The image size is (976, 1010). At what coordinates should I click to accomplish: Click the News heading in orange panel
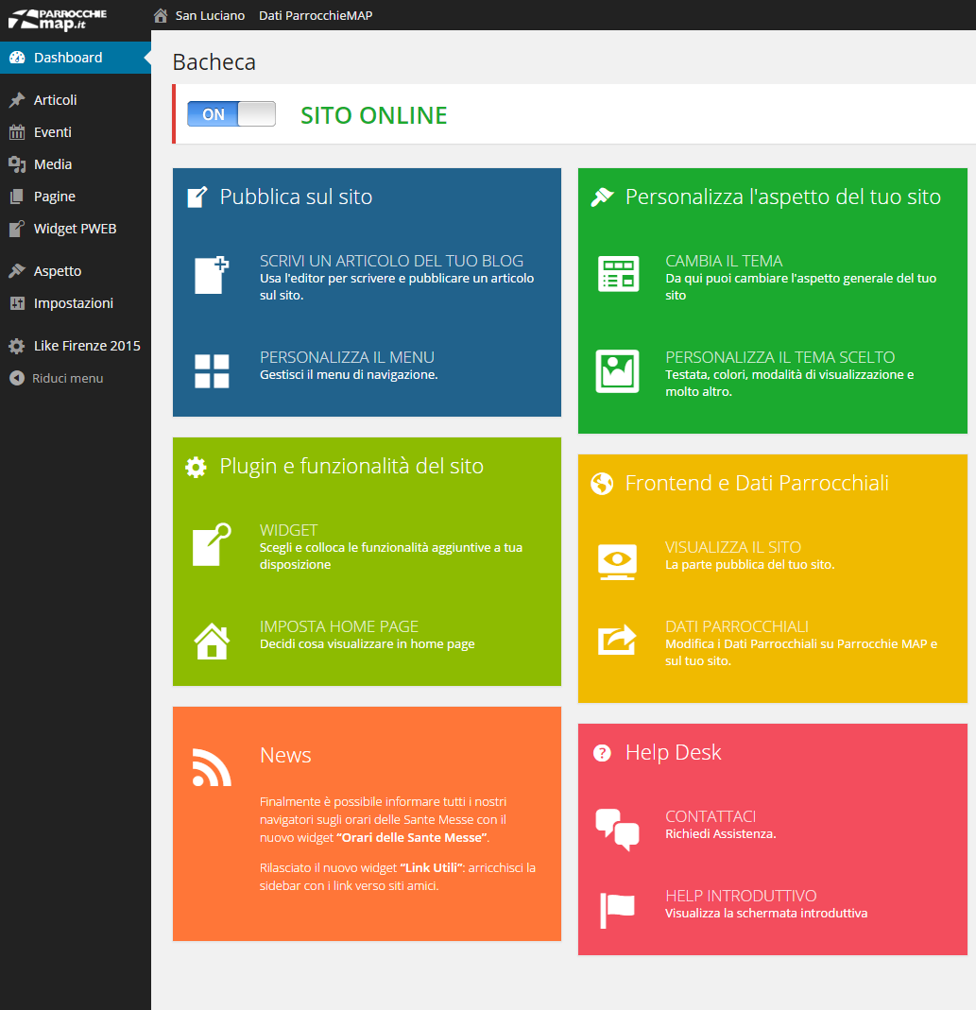tap(285, 755)
